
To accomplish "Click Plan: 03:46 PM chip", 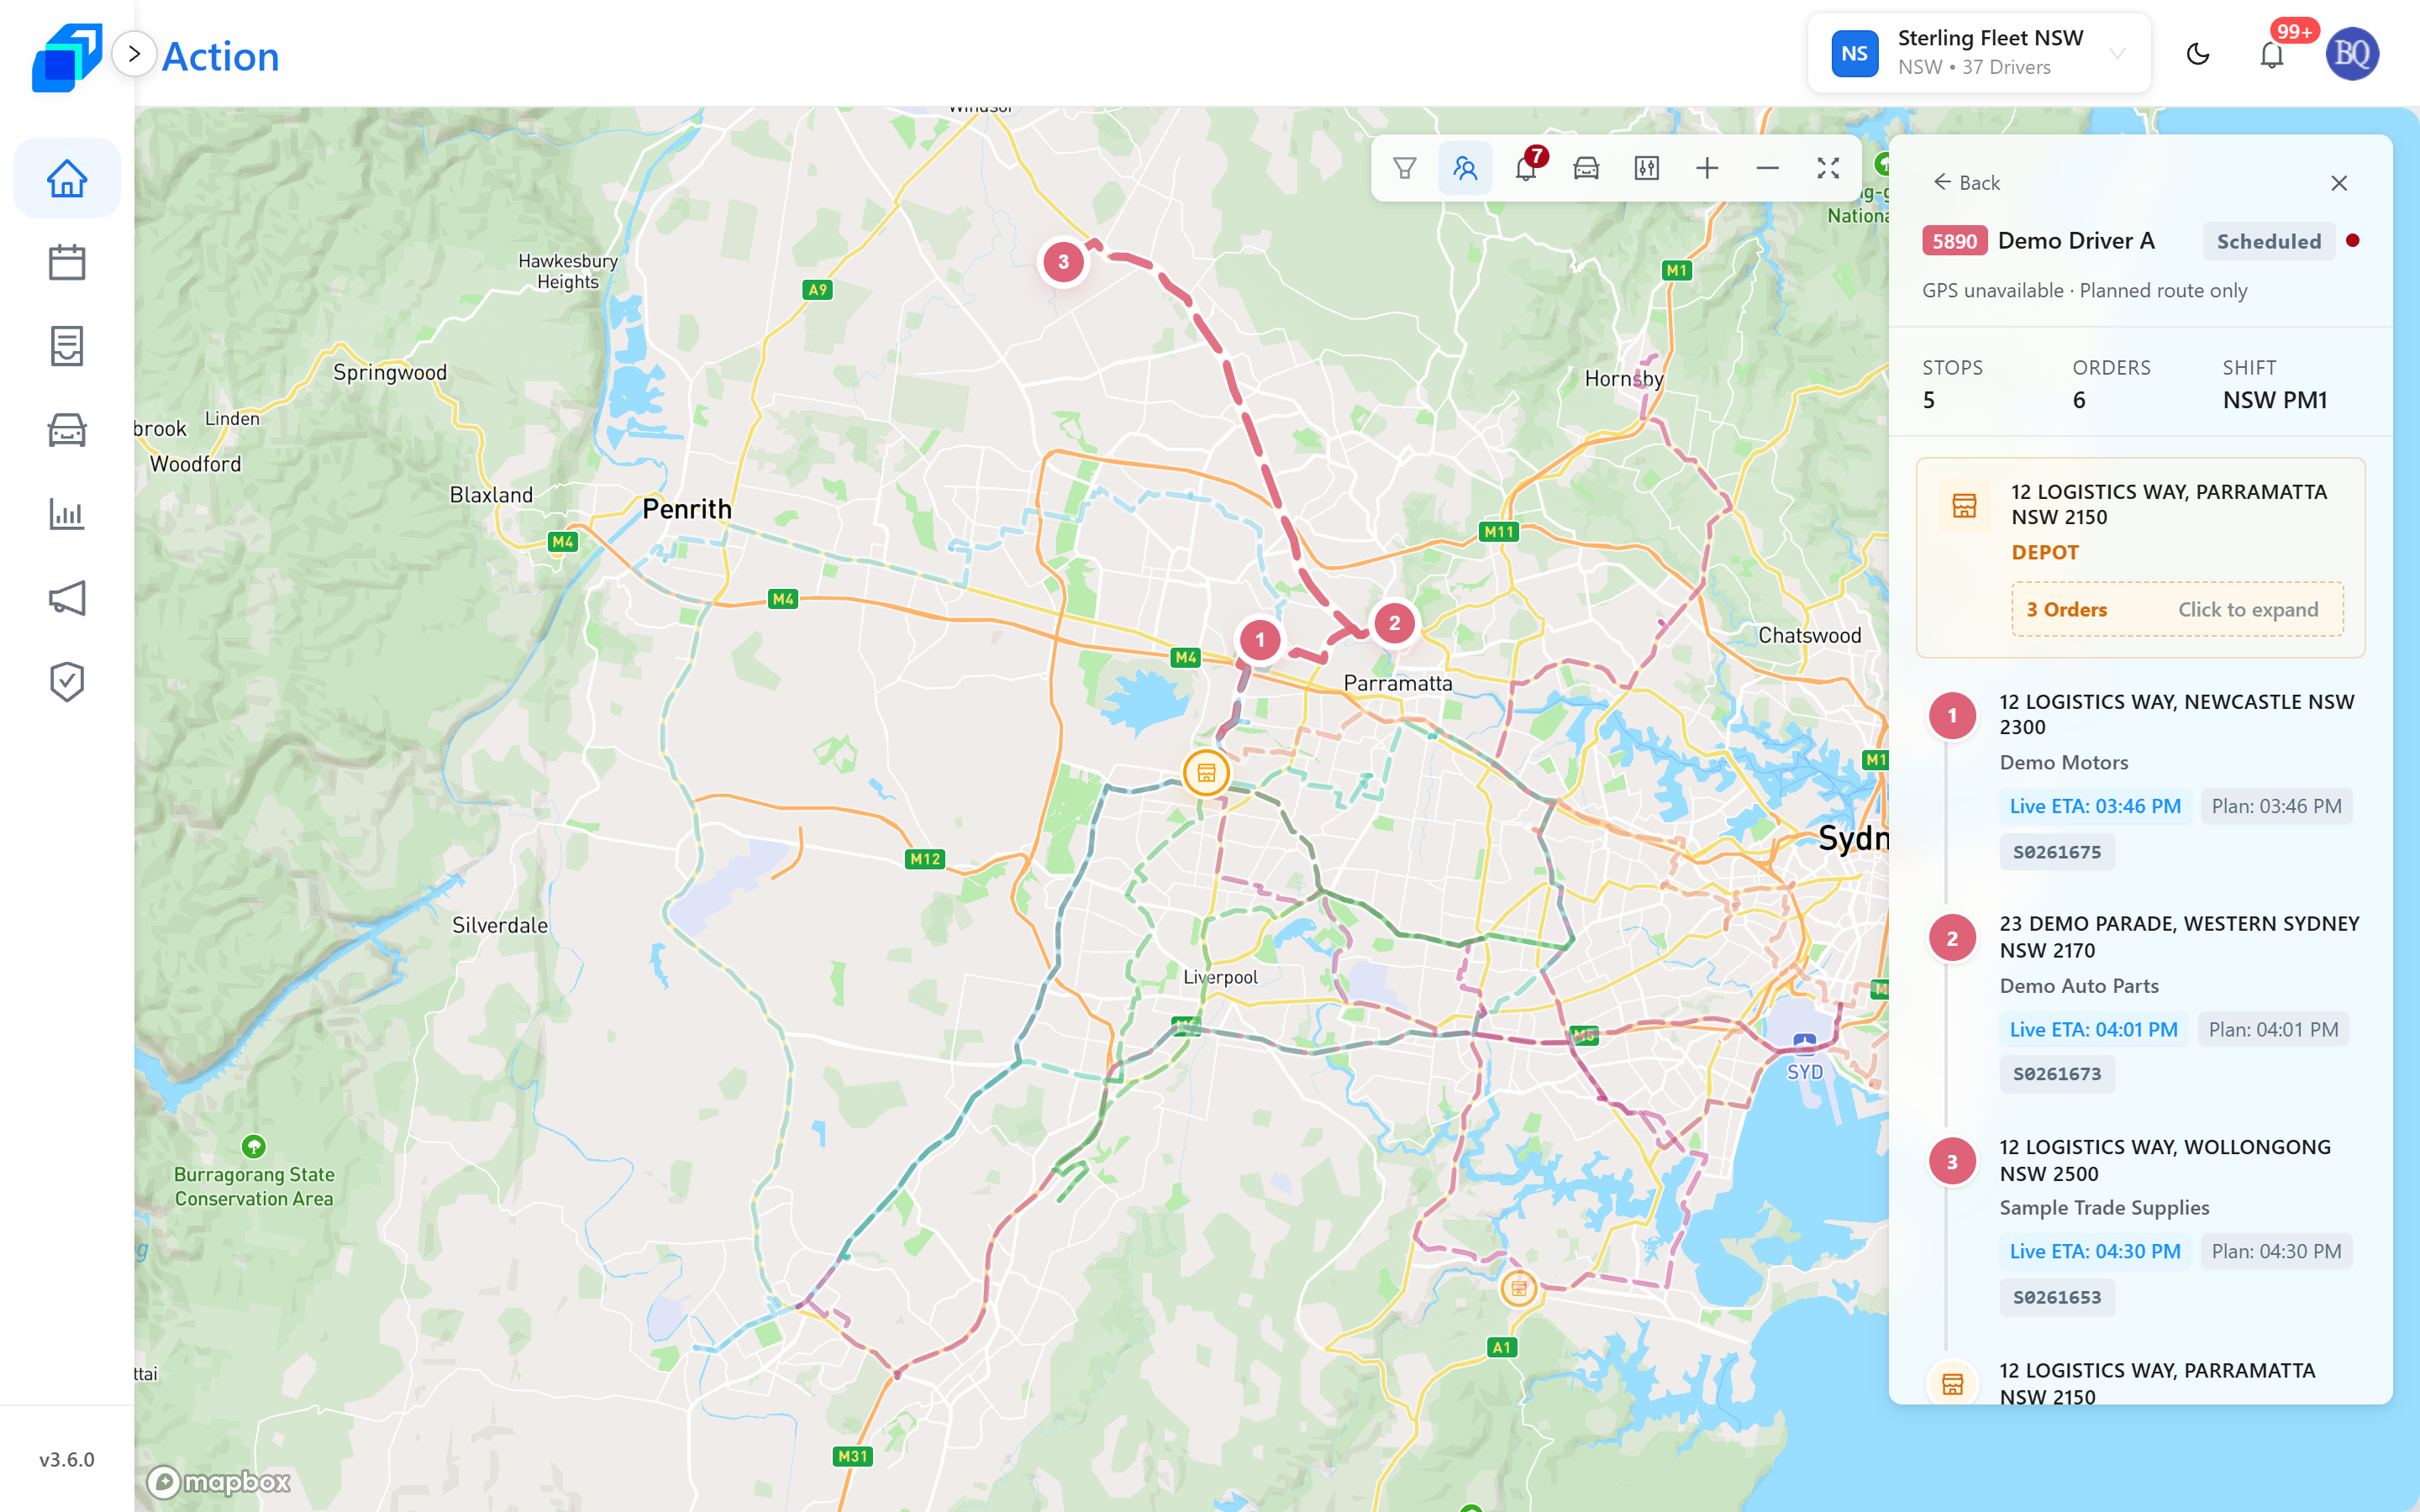I will click(2276, 806).
